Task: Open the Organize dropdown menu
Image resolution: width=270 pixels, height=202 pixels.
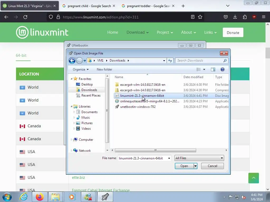Action: pyautogui.click(x=81, y=69)
